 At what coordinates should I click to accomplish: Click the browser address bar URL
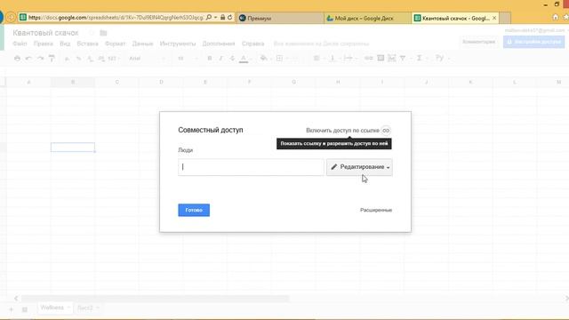click(x=116, y=18)
